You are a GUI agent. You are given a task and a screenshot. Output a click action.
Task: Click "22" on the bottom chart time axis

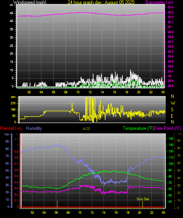[x=152, y=212]
